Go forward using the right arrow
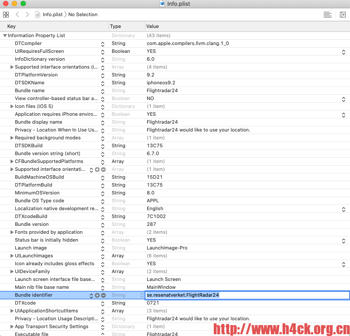Viewport: 350px width, 336px height. point(27,14)
